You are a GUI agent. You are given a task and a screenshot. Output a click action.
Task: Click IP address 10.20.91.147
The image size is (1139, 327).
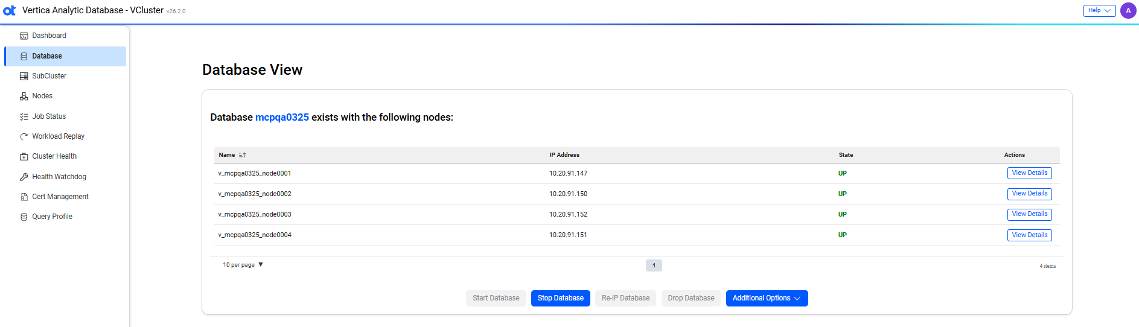click(568, 173)
